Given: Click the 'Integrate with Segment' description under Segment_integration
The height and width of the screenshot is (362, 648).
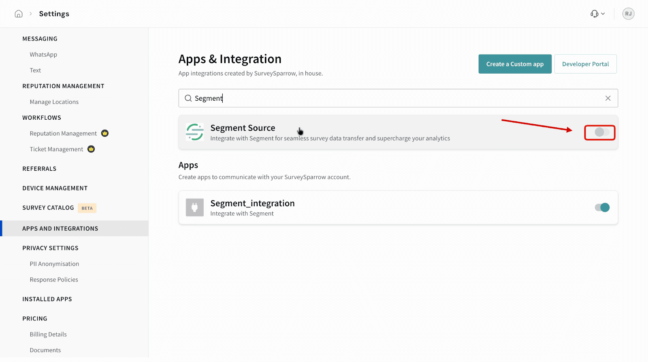Looking at the screenshot, I should pos(242,214).
